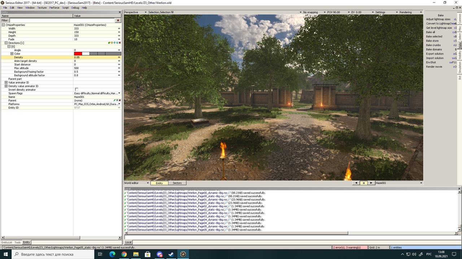Click the red color swatch
This screenshot has width=462, height=259.
(x=78, y=54)
